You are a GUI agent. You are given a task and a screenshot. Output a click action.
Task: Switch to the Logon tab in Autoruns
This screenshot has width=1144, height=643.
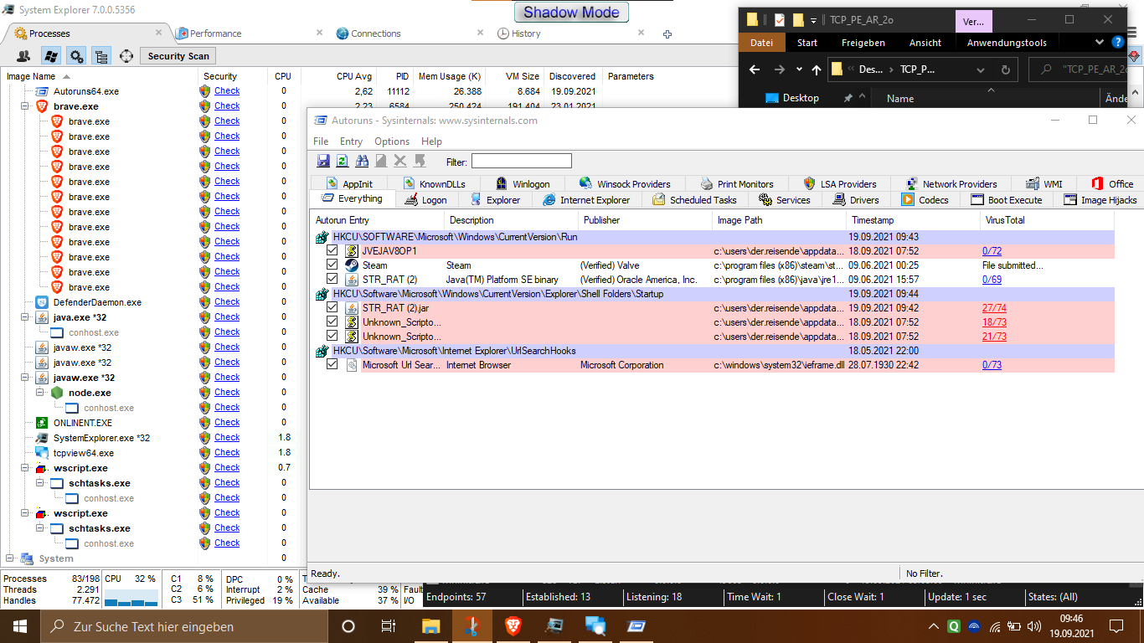point(425,199)
